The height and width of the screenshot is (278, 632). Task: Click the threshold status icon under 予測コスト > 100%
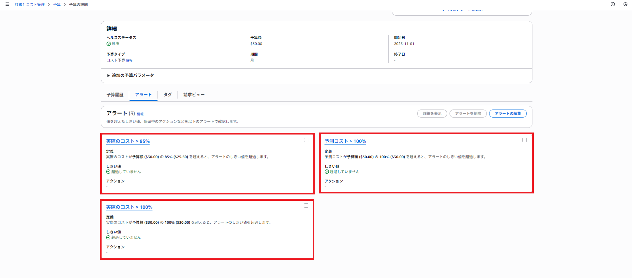coord(327,172)
